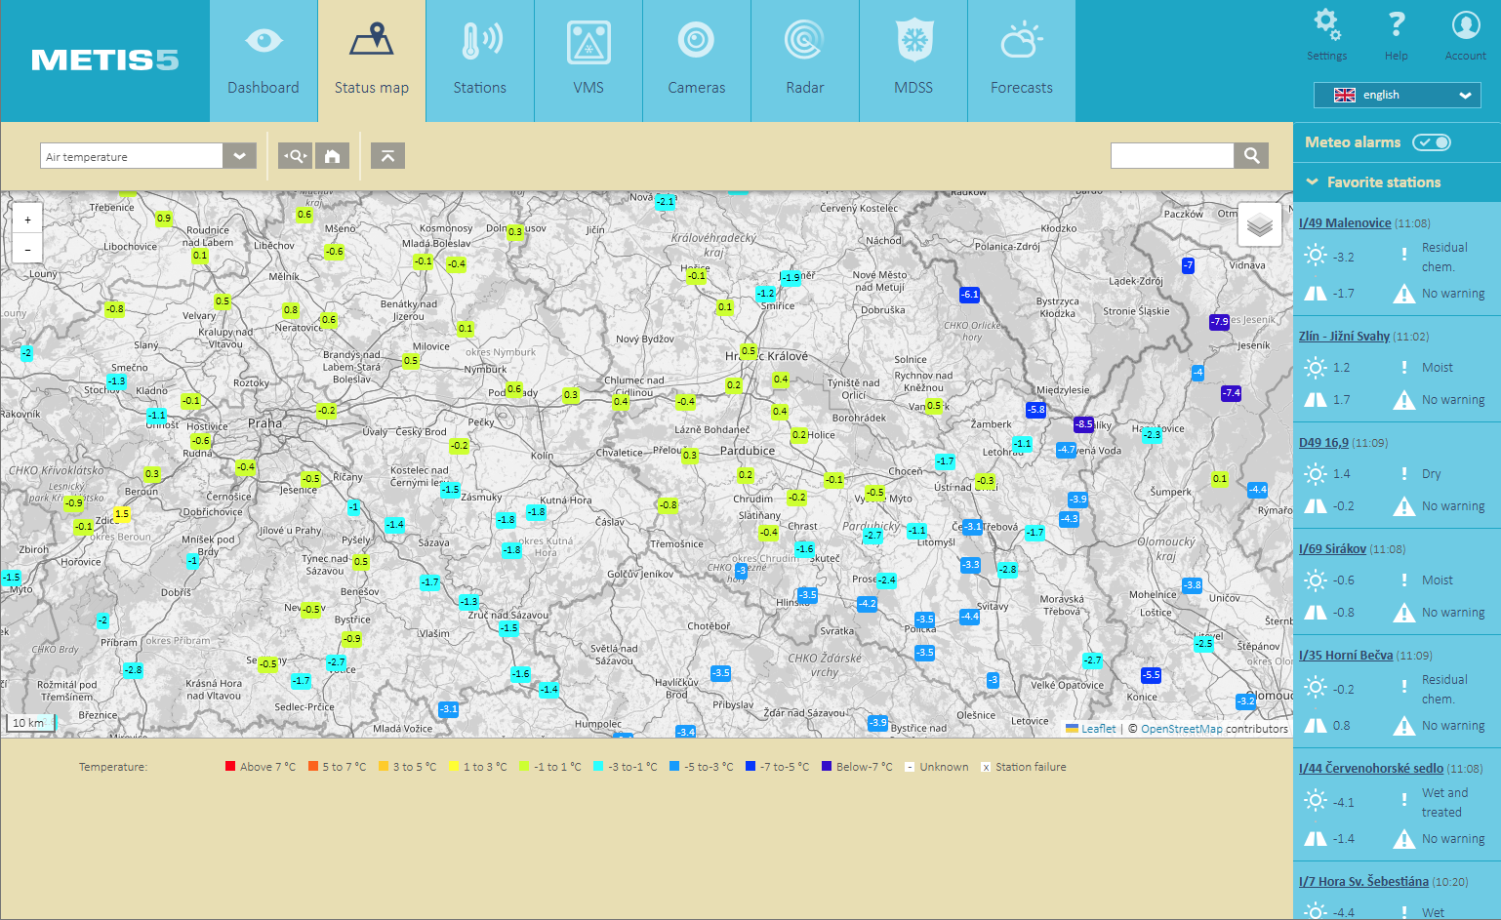The image size is (1501, 920).
Task: Open the MDSS snowflake shield section
Action: point(913,60)
